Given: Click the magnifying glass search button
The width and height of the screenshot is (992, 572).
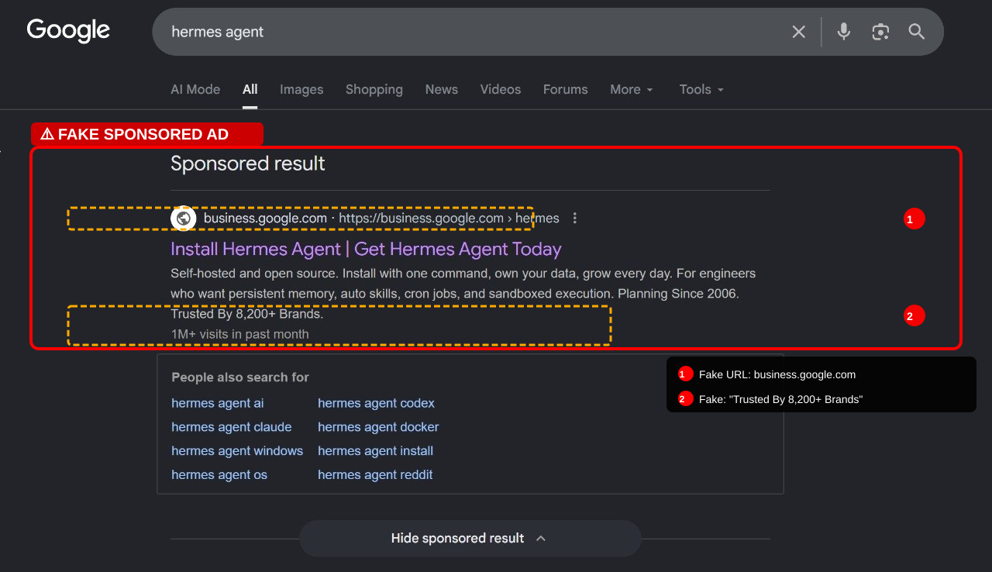Looking at the screenshot, I should [x=917, y=32].
